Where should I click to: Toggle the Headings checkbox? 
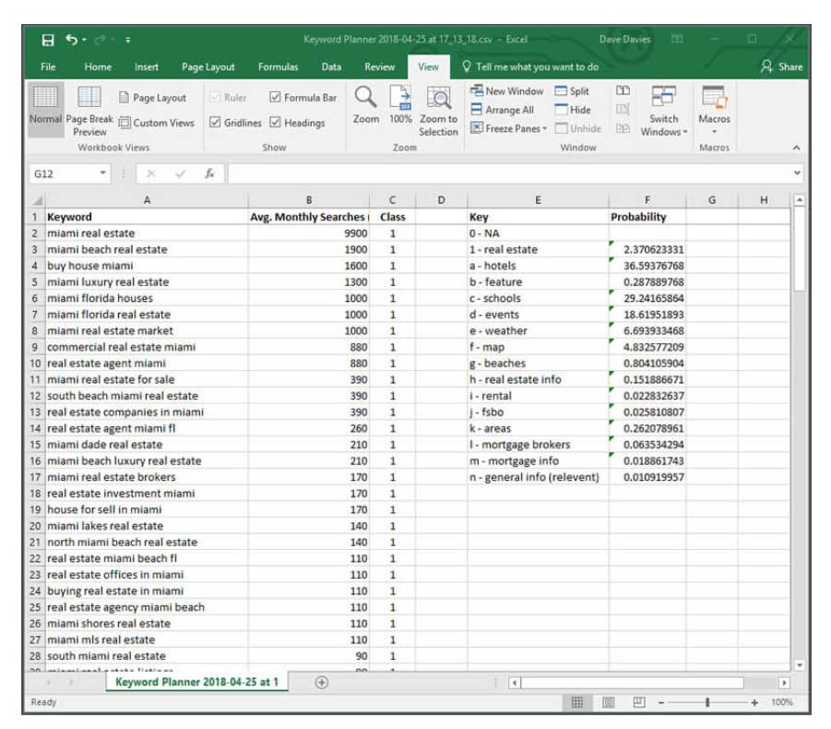275,123
